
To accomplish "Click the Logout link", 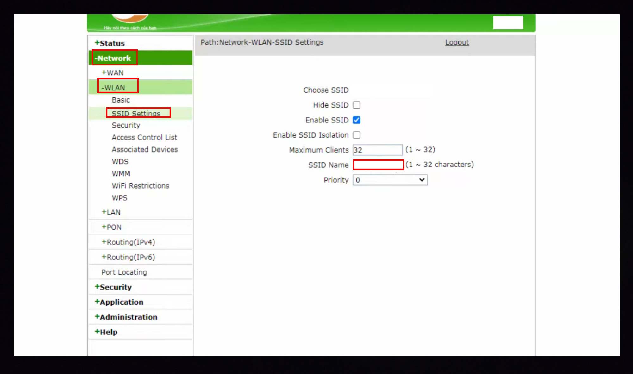I will (457, 42).
